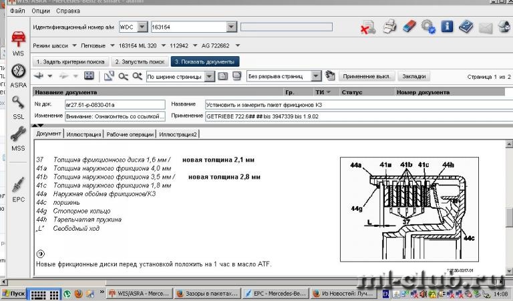Image resolution: width=513 pixels, height=301 pixels.
Task: Open uTorrent quick launch icon
Action: (67, 294)
